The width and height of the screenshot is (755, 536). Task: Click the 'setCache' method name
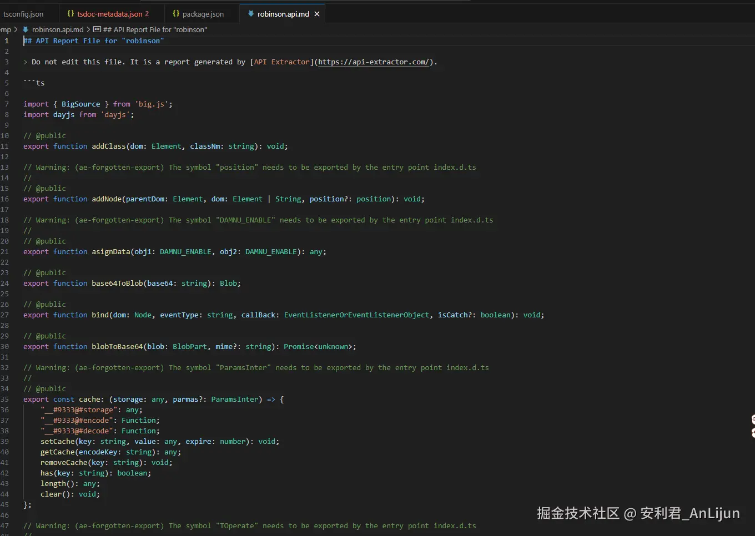point(58,442)
